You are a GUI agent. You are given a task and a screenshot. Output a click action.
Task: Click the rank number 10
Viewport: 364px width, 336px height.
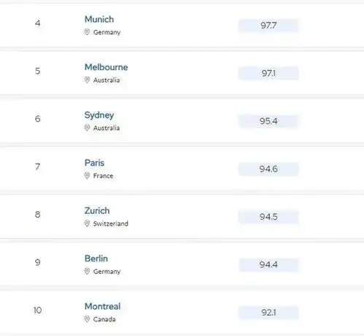point(37,310)
